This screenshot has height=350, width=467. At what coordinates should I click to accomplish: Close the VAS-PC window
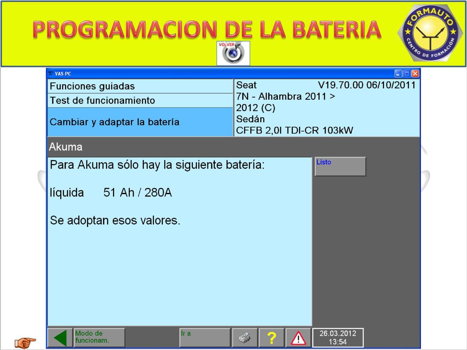tap(415, 73)
